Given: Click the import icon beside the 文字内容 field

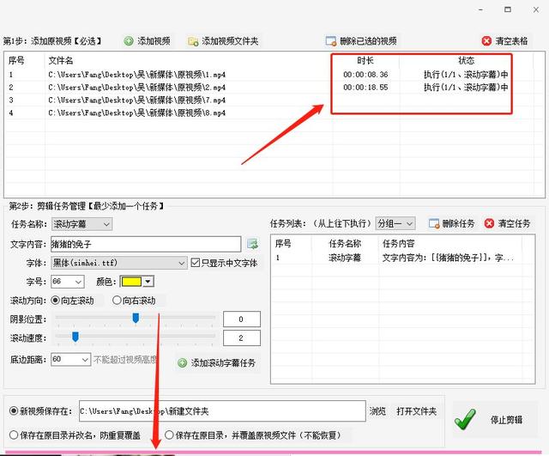Looking at the screenshot, I should pos(252,244).
